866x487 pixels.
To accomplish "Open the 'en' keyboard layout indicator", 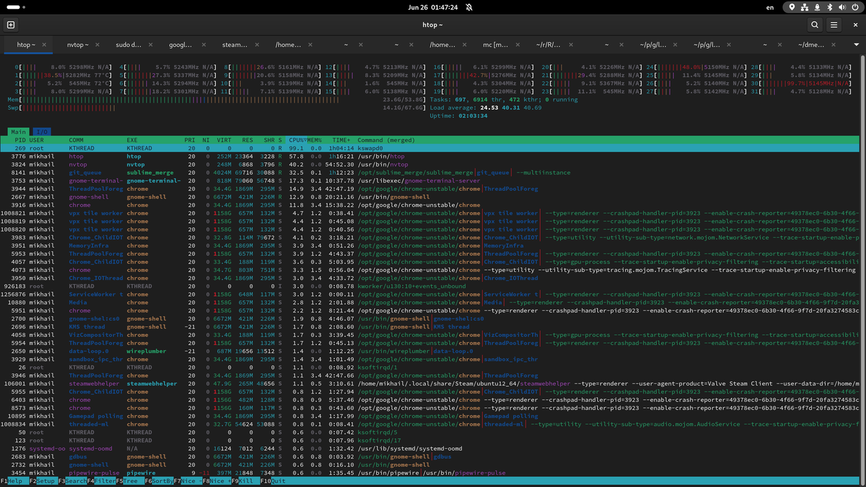I will [x=770, y=7].
